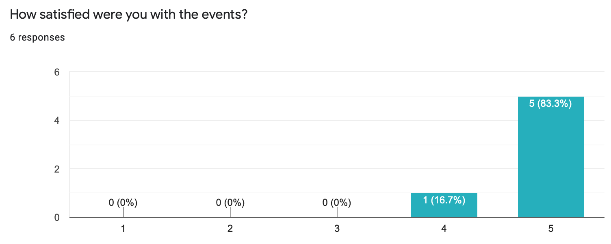Click the "0 (0%)" label above rating 2
This screenshot has height=244, width=611.
click(x=230, y=203)
